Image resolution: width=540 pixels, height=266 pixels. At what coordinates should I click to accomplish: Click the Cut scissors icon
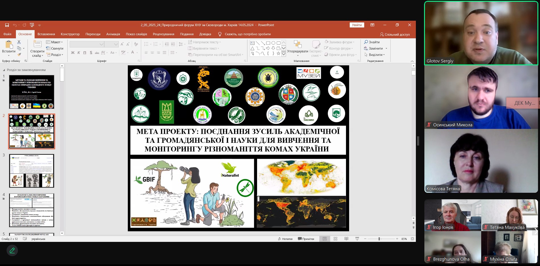pos(19,42)
